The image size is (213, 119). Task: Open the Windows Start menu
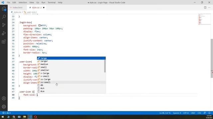coord(3,117)
